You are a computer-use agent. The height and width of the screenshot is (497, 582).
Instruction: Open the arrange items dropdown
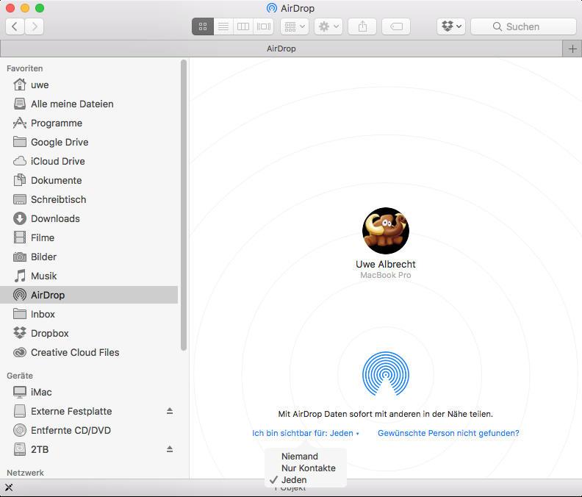295,26
